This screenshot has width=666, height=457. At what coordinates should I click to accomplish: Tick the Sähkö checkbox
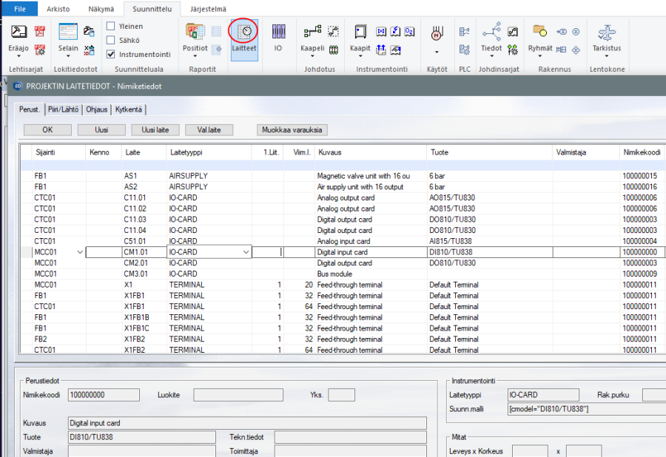click(x=111, y=40)
